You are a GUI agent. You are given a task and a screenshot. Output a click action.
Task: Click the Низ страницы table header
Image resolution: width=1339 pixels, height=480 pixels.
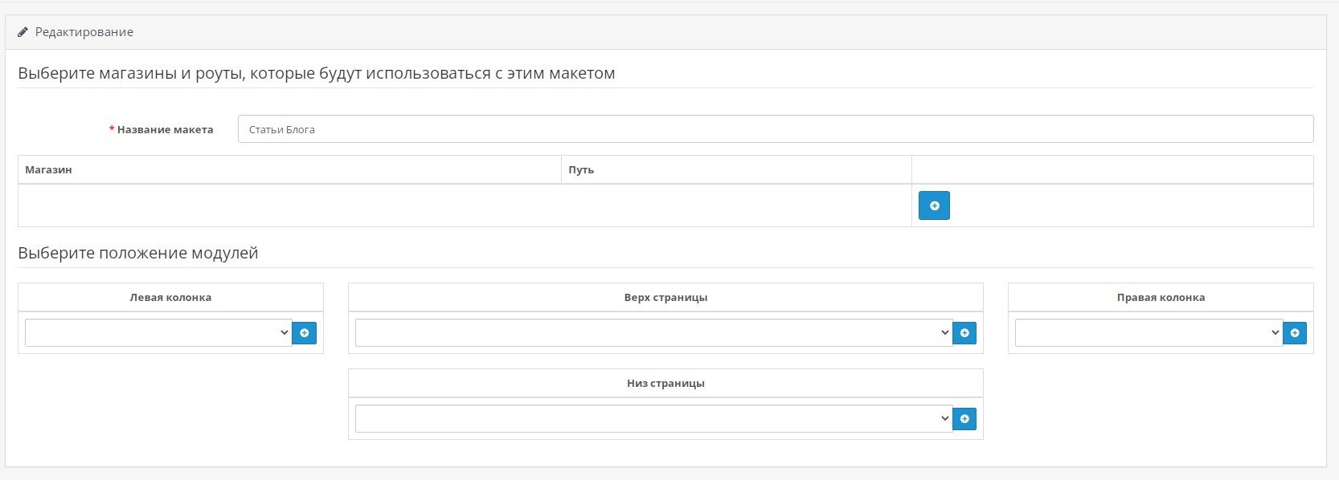tap(665, 383)
